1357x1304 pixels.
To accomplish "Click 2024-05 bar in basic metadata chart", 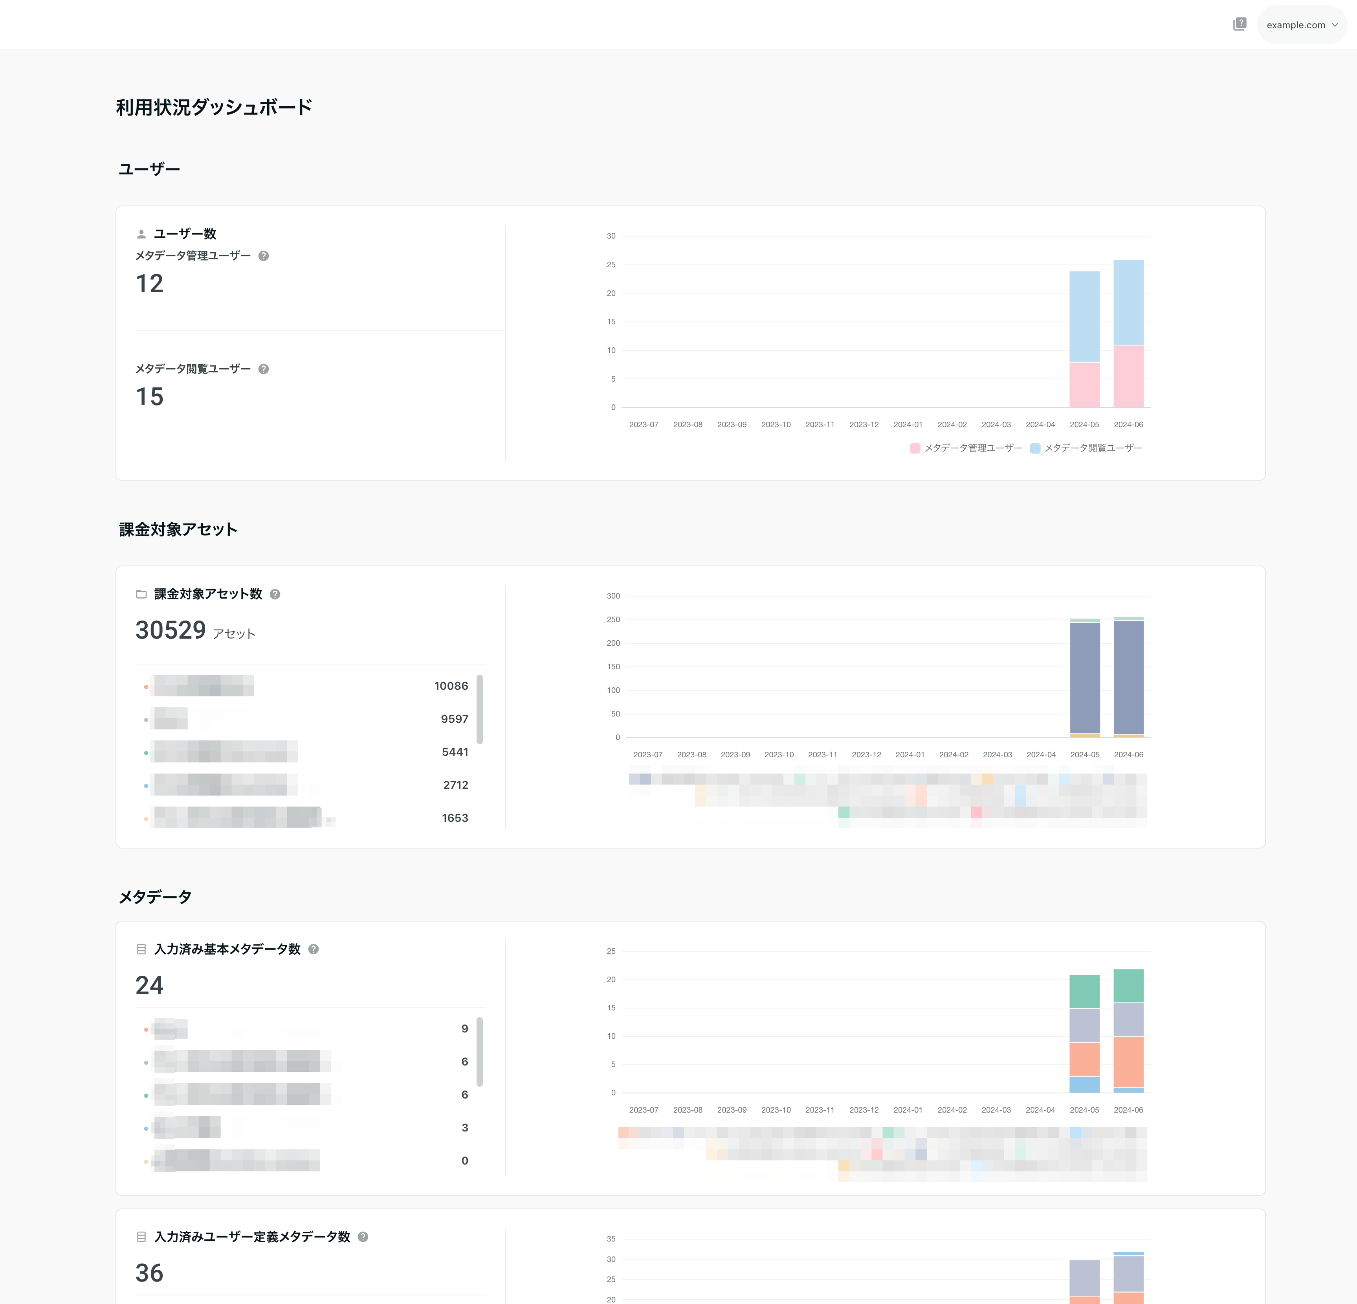I will (x=1084, y=1034).
